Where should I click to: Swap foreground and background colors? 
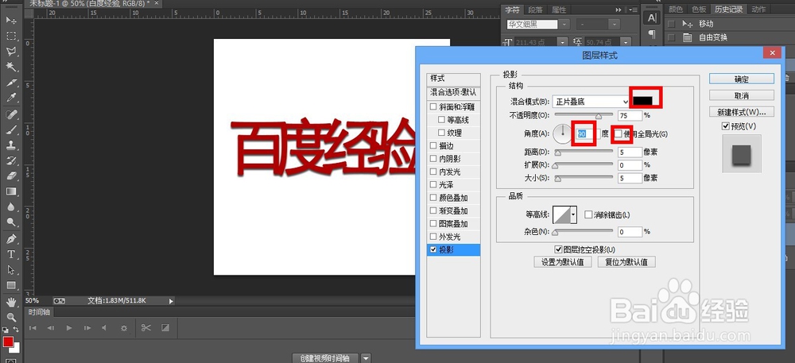click(x=16, y=329)
